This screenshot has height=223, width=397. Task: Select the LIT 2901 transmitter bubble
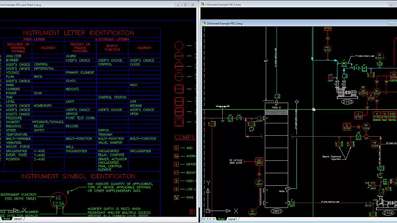coord(259,182)
